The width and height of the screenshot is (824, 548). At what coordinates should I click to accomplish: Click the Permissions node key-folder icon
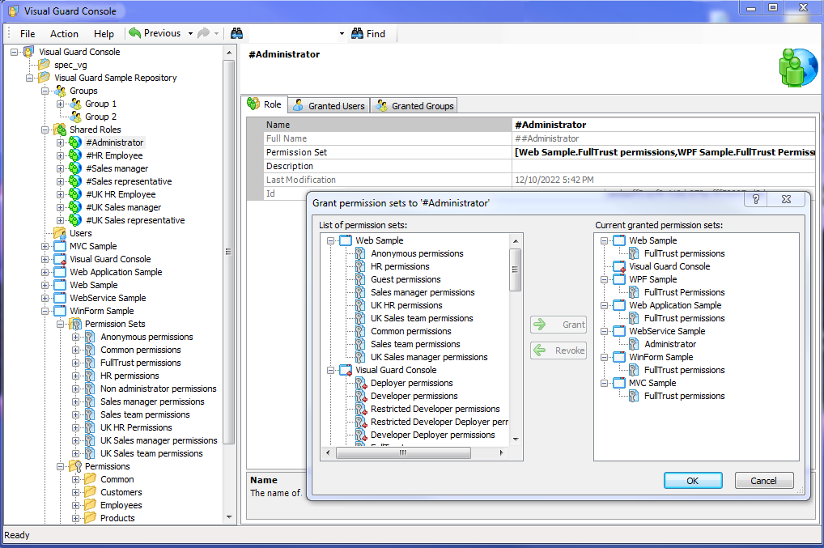pos(75,466)
